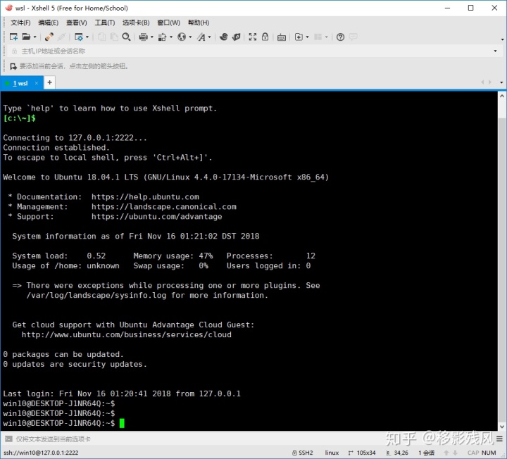Click the new tab group icon
The width and height of the screenshot is (507, 459).
point(299,37)
